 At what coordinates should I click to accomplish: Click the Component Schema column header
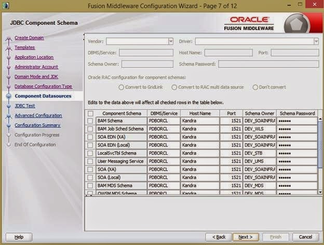coord(122,113)
